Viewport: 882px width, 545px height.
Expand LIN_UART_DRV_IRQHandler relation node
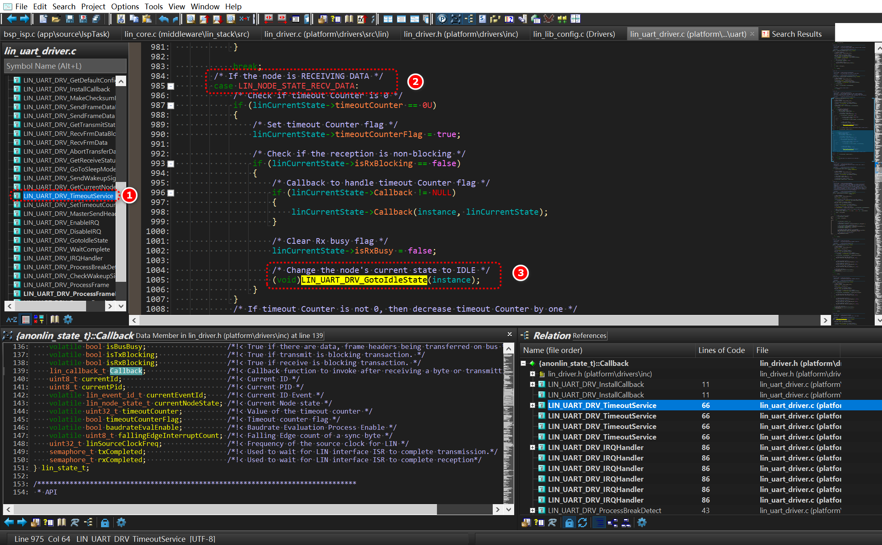532,447
